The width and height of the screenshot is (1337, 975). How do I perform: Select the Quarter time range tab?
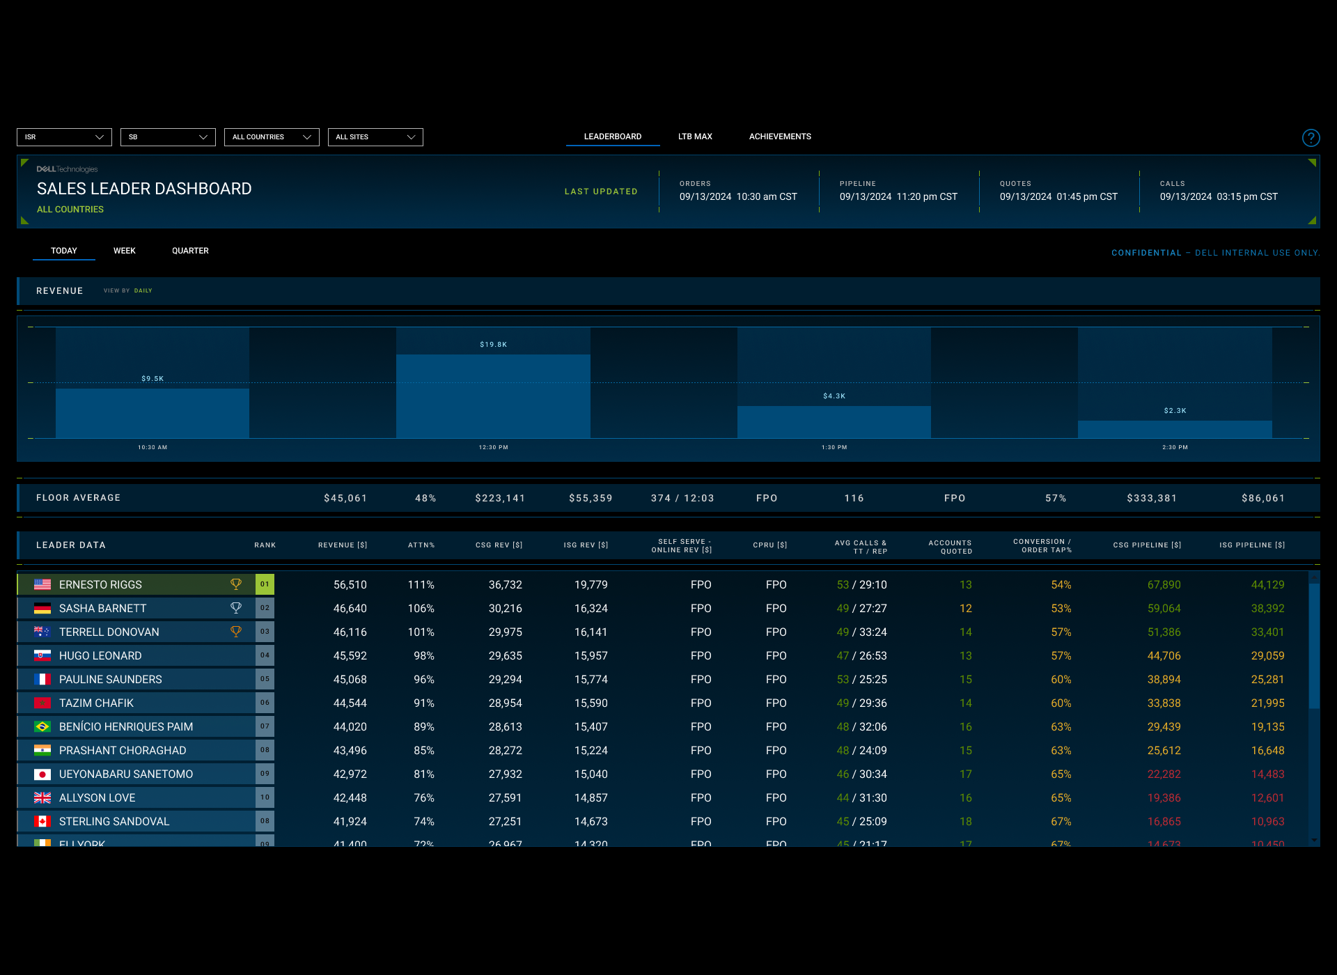coord(190,251)
